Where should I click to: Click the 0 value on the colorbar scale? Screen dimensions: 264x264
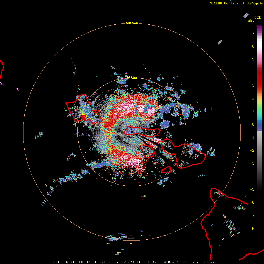coord(253,124)
